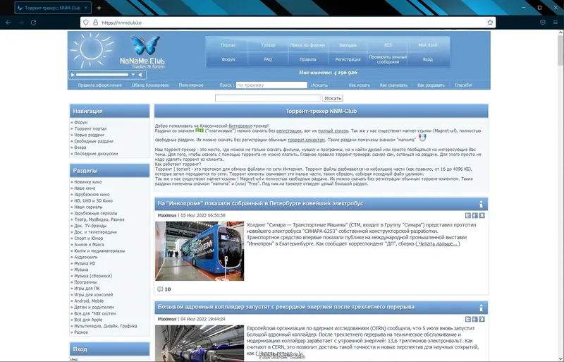The height and width of the screenshot is (362, 564).
Task: Open Новые раздачи in Навигация
Action: [89, 135]
